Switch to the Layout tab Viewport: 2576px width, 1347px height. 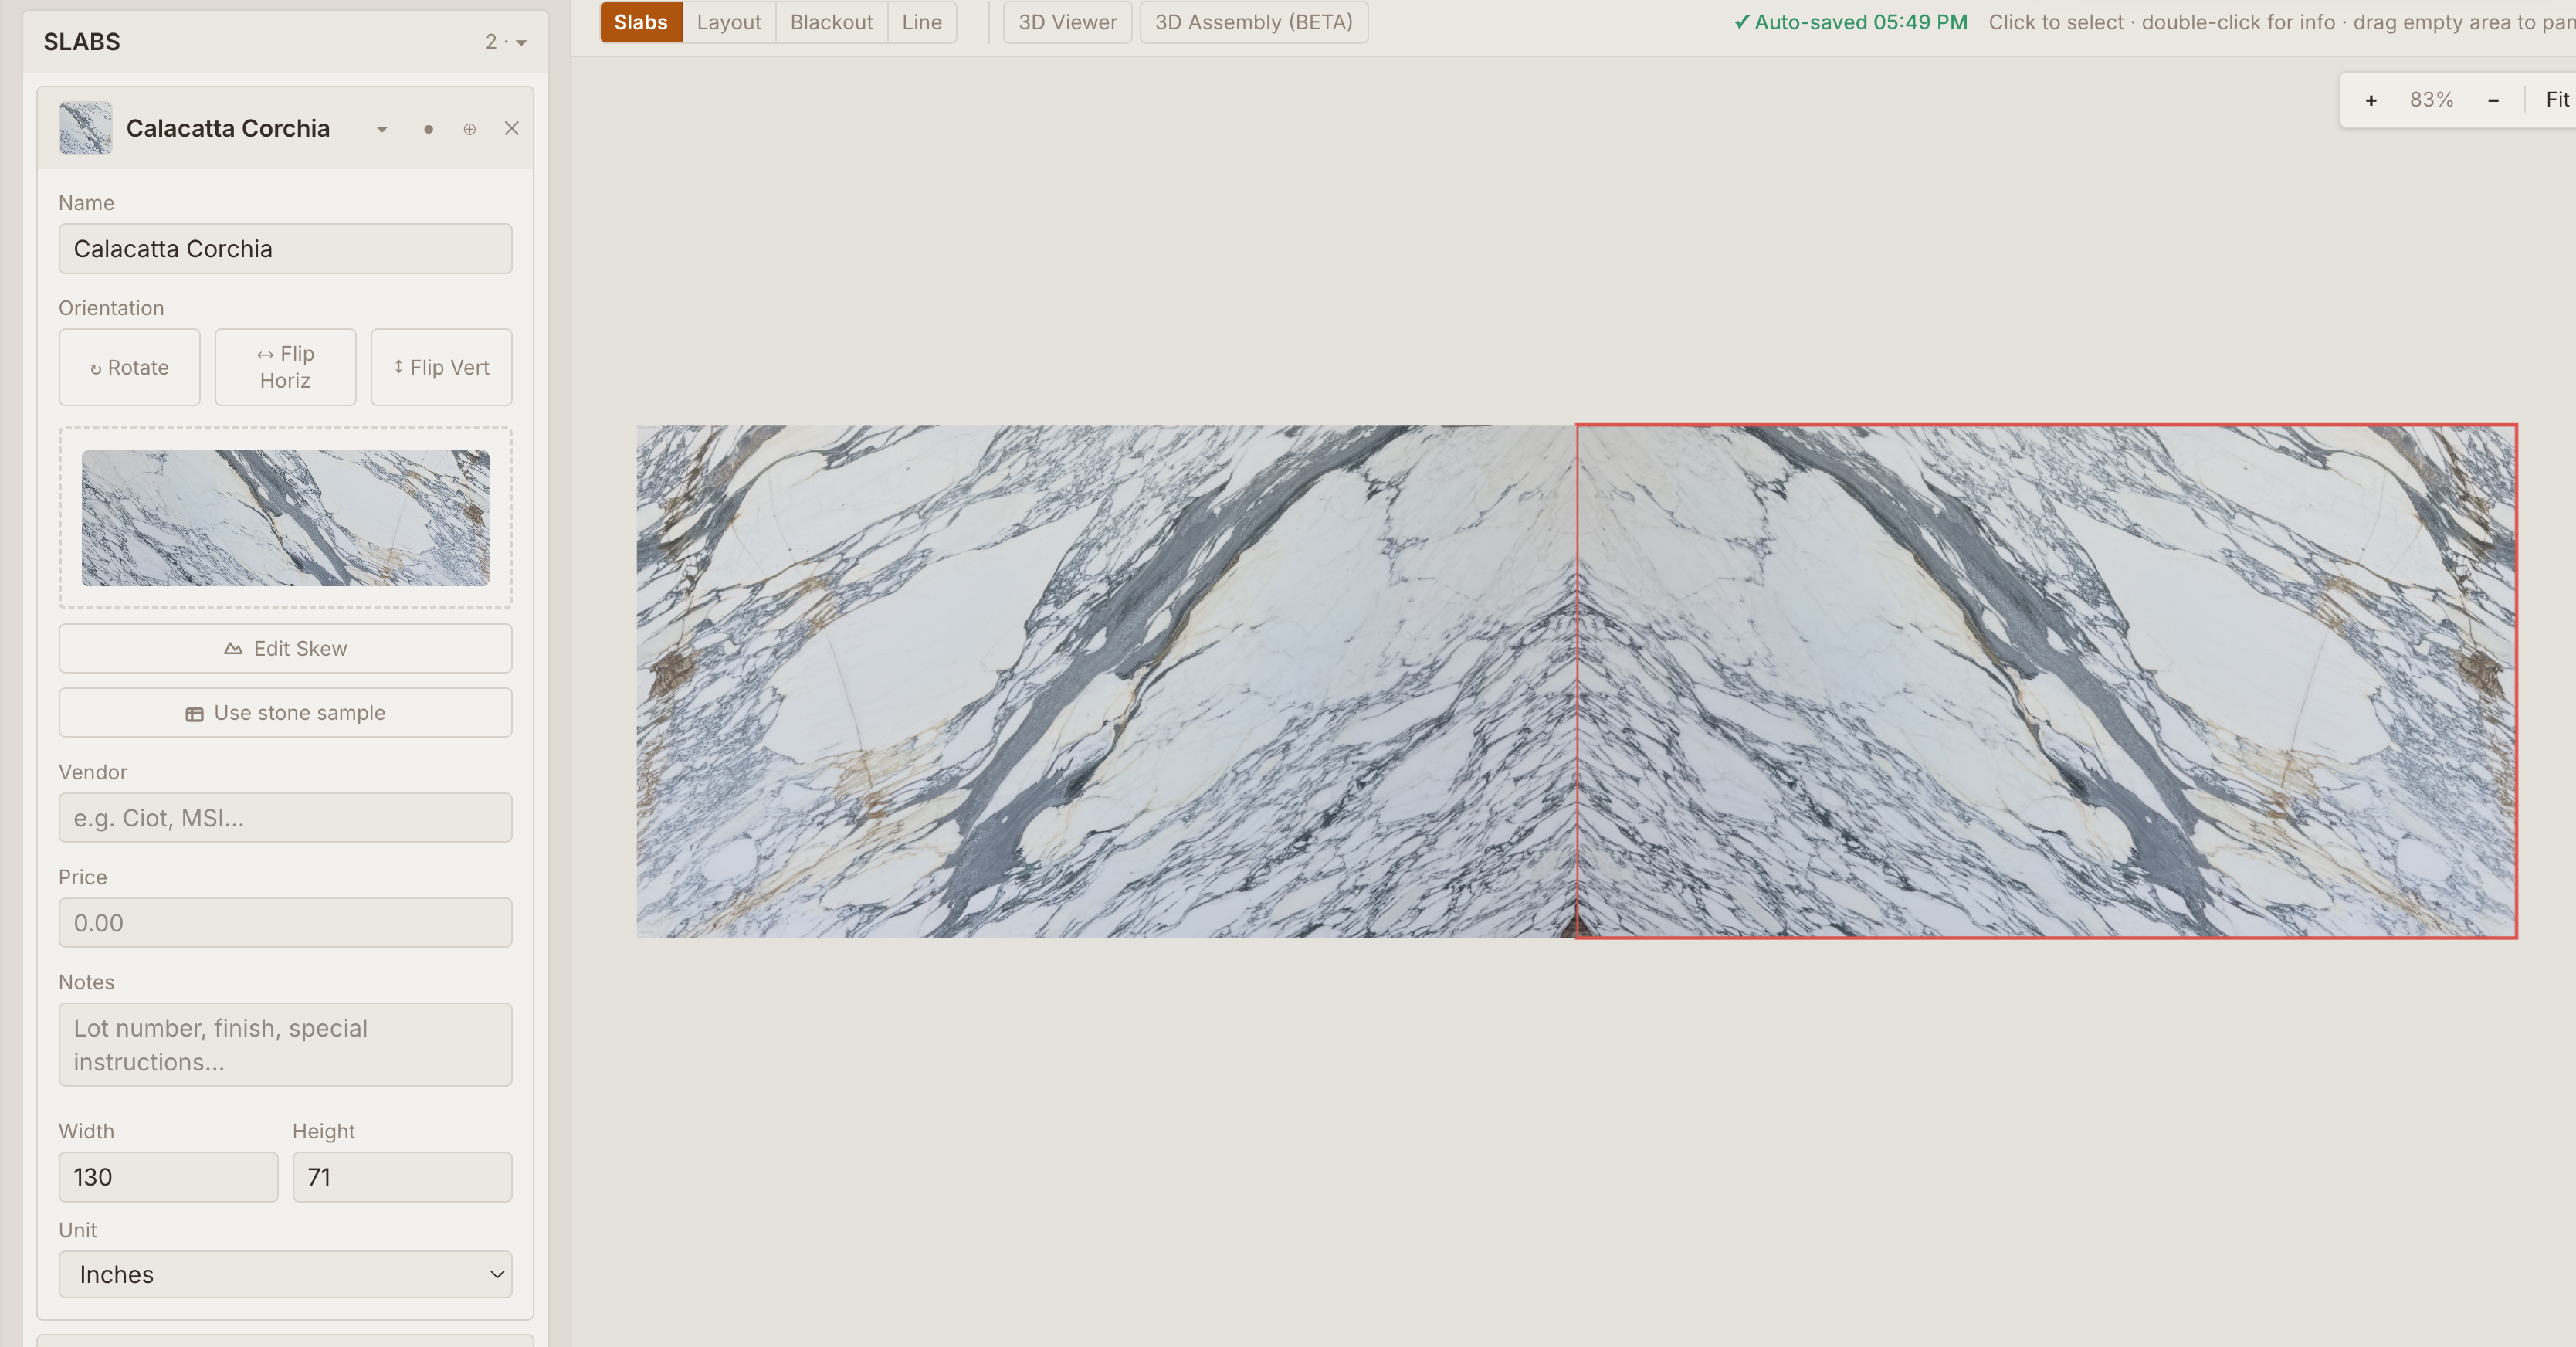[729, 22]
